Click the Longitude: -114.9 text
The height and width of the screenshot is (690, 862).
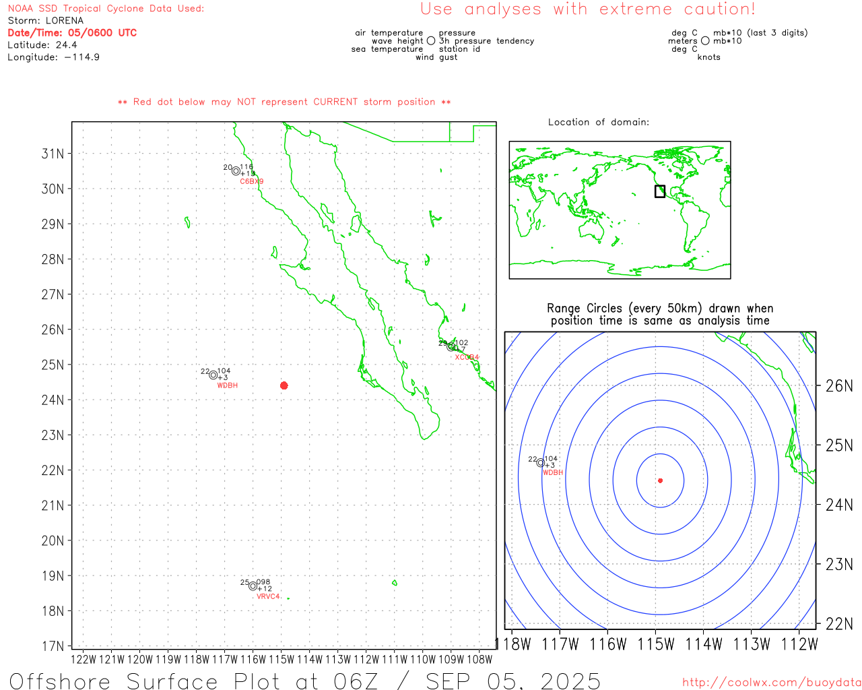(54, 57)
